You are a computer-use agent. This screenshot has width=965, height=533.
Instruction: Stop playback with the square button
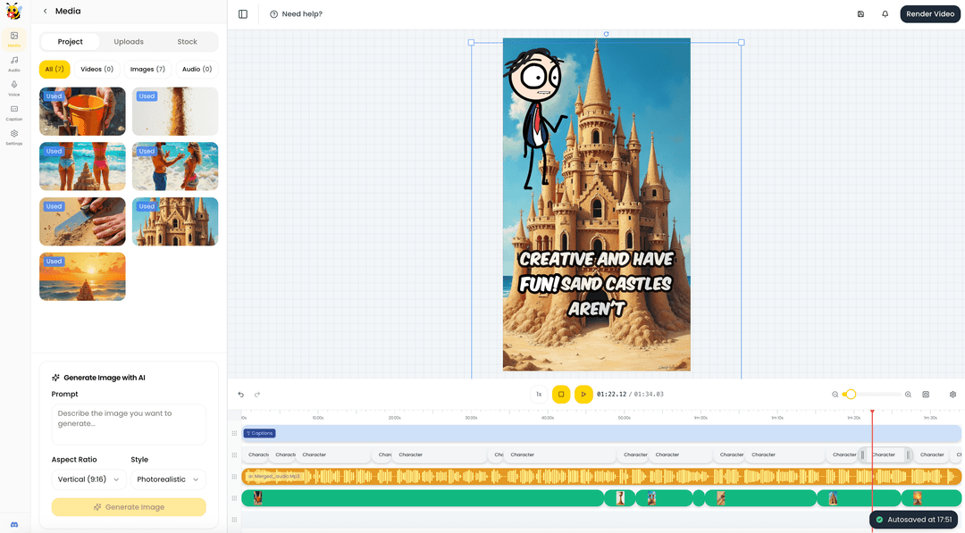tap(561, 395)
